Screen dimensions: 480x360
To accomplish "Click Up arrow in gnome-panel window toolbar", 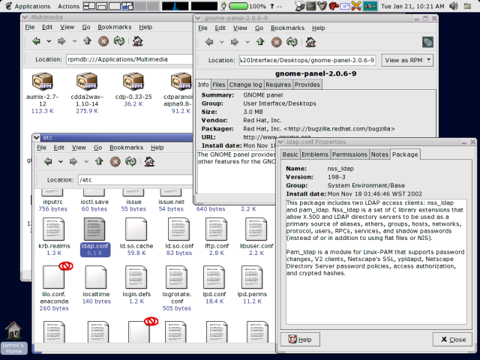I will click(x=260, y=42).
